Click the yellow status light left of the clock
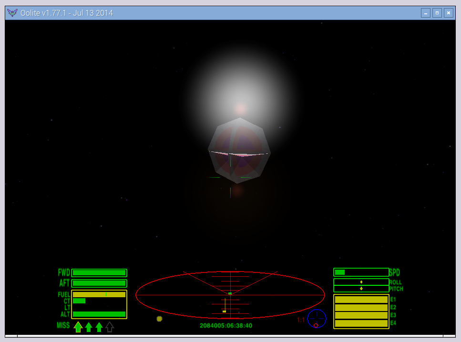Image resolution: width=461 pixels, height=342 pixels. pos(159,319)
